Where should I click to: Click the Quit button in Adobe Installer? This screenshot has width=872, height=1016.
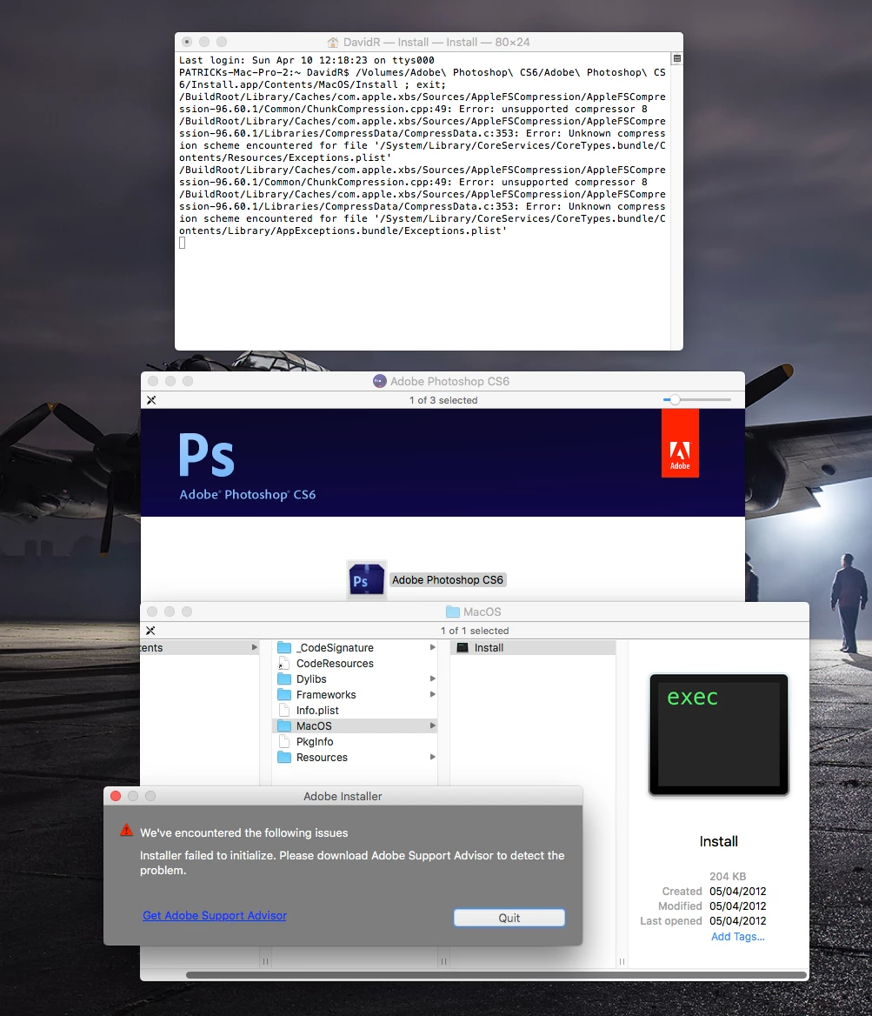click(509, 918)
